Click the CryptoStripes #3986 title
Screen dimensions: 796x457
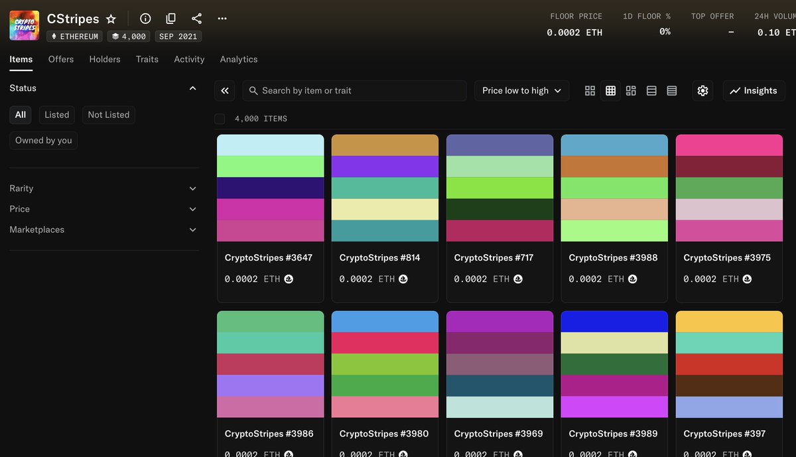click(x=269, y=434)
